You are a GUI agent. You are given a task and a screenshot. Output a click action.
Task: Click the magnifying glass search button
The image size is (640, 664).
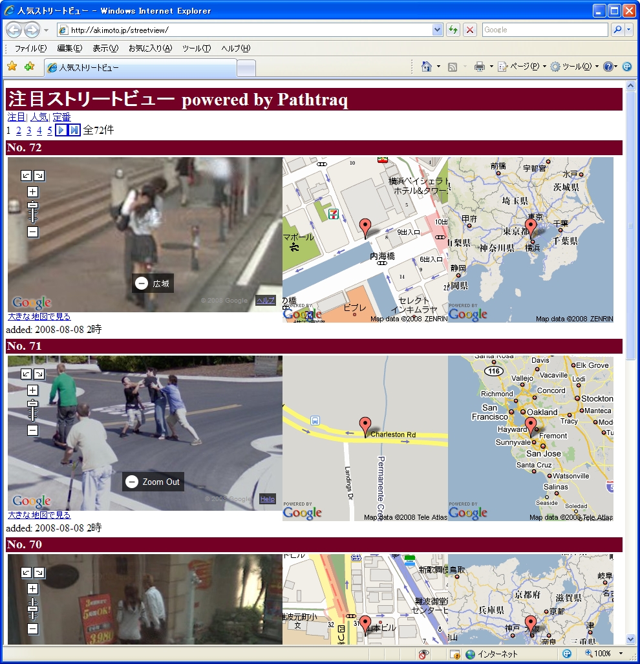coord(617,30)
